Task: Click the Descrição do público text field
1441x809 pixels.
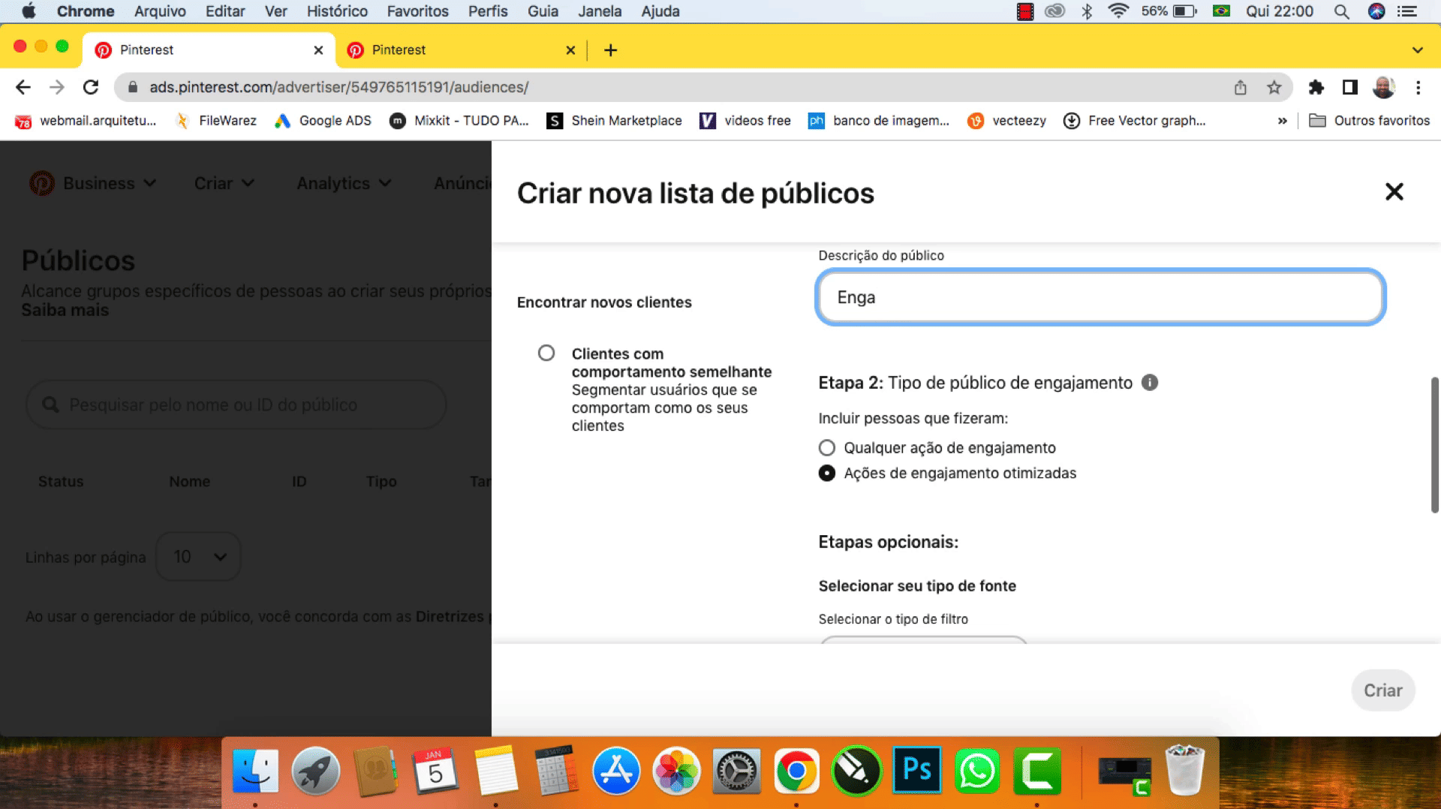Action: [x=1100, y=297]
